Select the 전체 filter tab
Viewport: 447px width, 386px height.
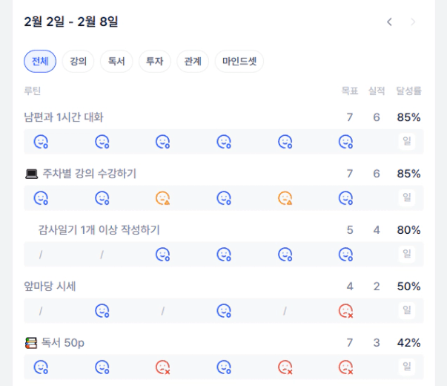pos(40,62)
